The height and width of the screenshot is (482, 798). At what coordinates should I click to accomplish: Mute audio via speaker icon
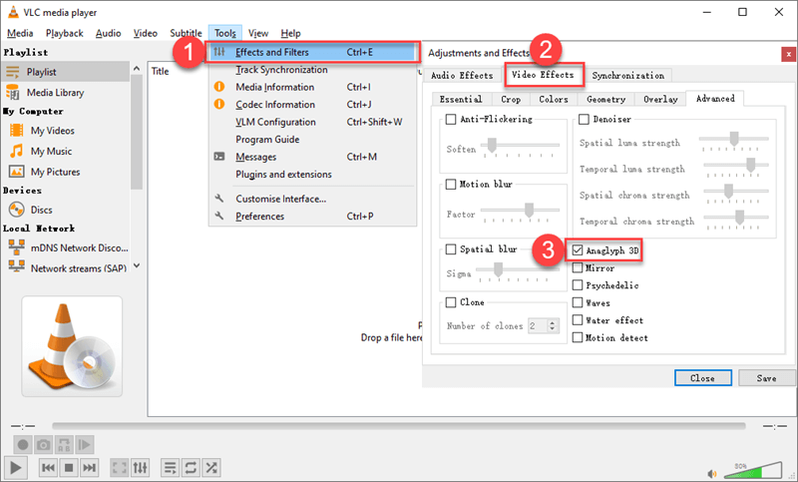coord(712,474)
